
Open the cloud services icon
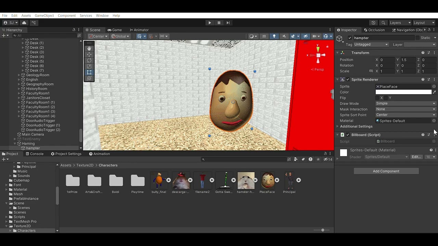click(x=24, y=23)
